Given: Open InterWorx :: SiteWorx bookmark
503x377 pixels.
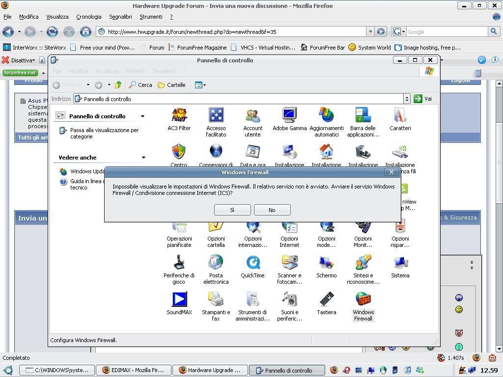Looking at the screenshot, I should [35, 48].
